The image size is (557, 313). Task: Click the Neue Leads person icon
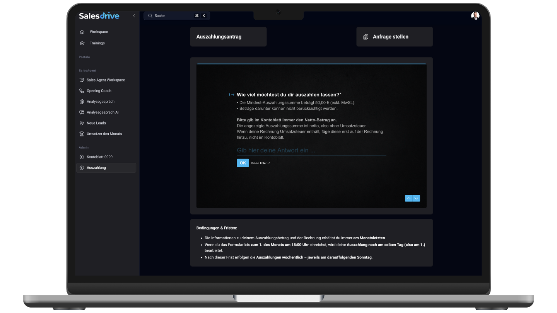(82, 123)
